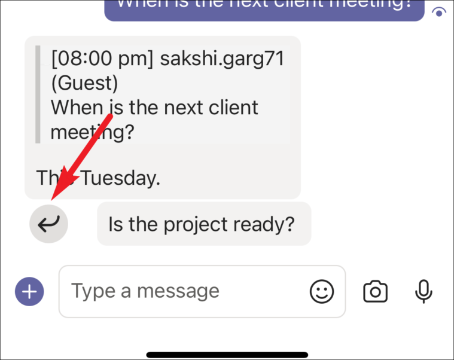Viewport: 454px width, 360px height.
Task: Select the "Is the project ready?" message
Action: click(204, 224)
